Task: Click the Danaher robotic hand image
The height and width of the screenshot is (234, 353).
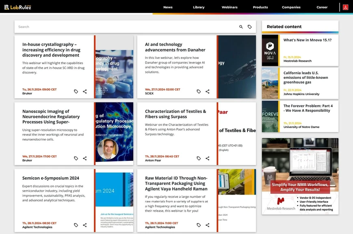Action: (x=237, y=67)
